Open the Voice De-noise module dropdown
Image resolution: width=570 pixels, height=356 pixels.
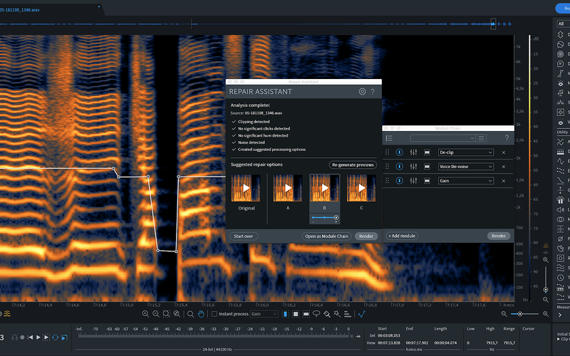466,167
